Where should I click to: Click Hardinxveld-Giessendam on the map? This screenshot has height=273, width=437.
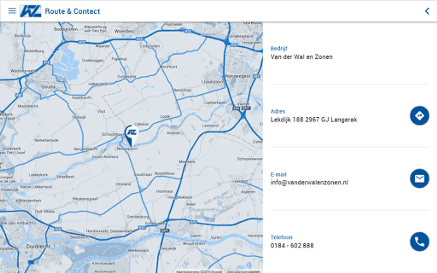point(109,231)
